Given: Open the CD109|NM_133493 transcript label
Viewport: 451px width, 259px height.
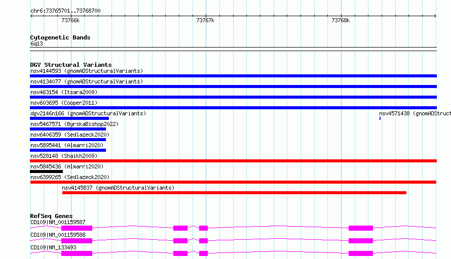Looking at the screenshot, I should (53, 247).
